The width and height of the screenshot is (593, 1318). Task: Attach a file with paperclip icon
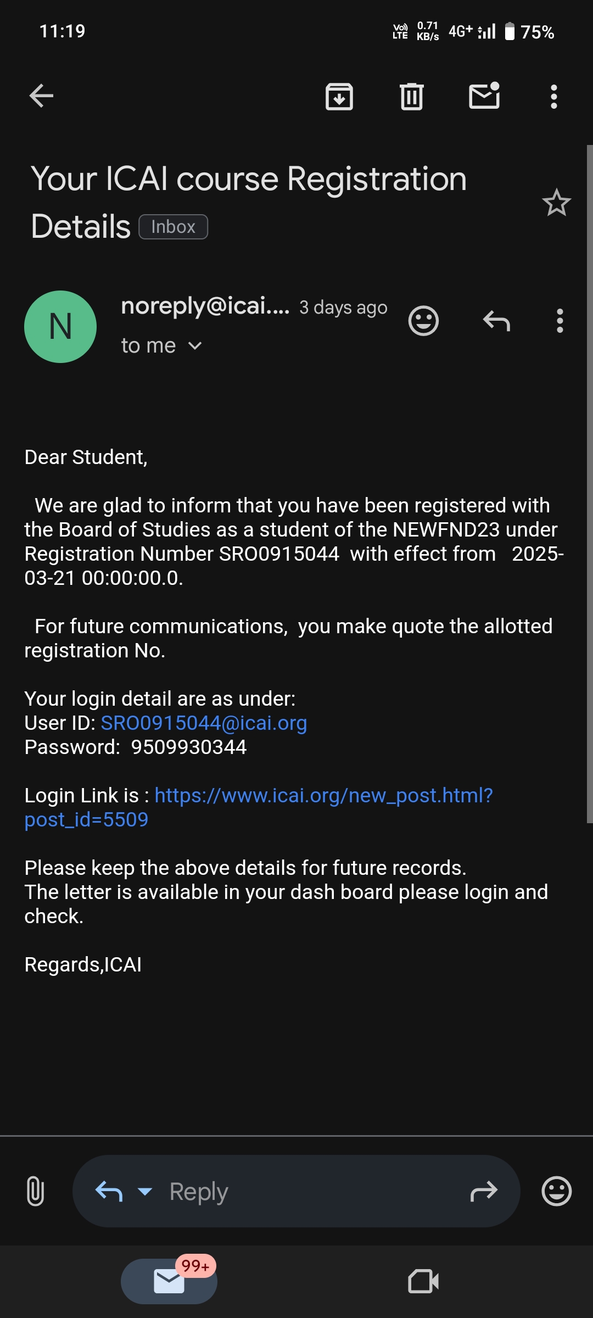(x=35, y=1191)
